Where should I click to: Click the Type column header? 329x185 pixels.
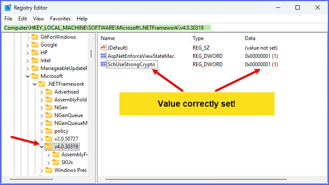click(198, 38)
